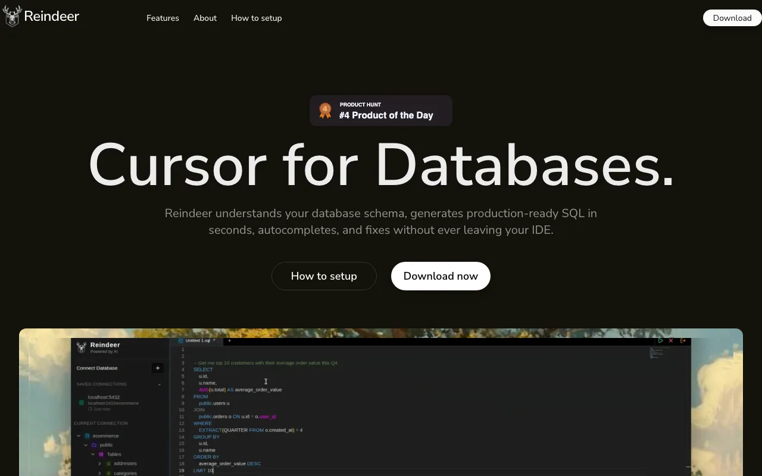The image size is (762, 476).
Task: Expand the categories table chevron
Action: point(100,474)
